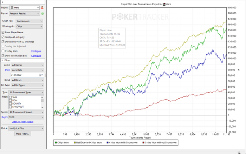Image resolution: width=246 pixels, height=154 pixels.
Task: Open the Quick filter dropdown
Action: coord(26,128)
